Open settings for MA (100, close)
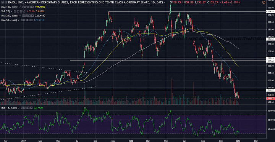The width and height of the screenshot is (275, 142). pyautogui.click(x=26, y=7)
